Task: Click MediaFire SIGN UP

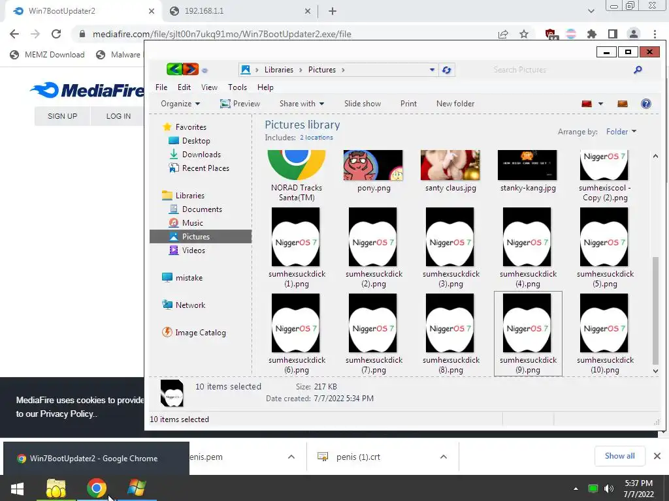Action: coord(62,116)
